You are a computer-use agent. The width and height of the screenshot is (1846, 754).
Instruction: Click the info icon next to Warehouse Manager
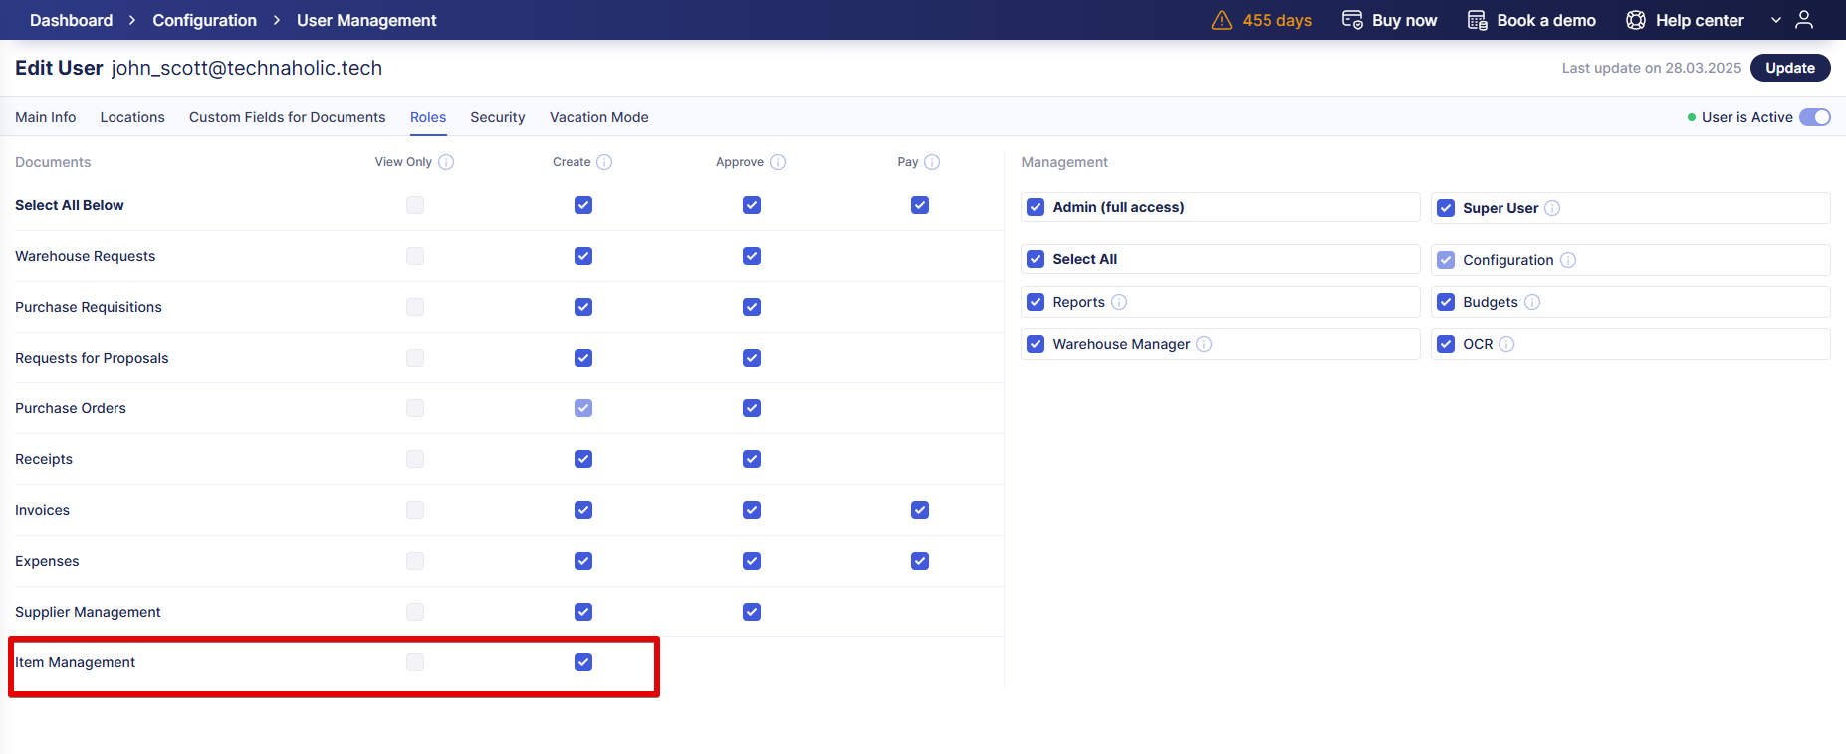pos(1204,344)
